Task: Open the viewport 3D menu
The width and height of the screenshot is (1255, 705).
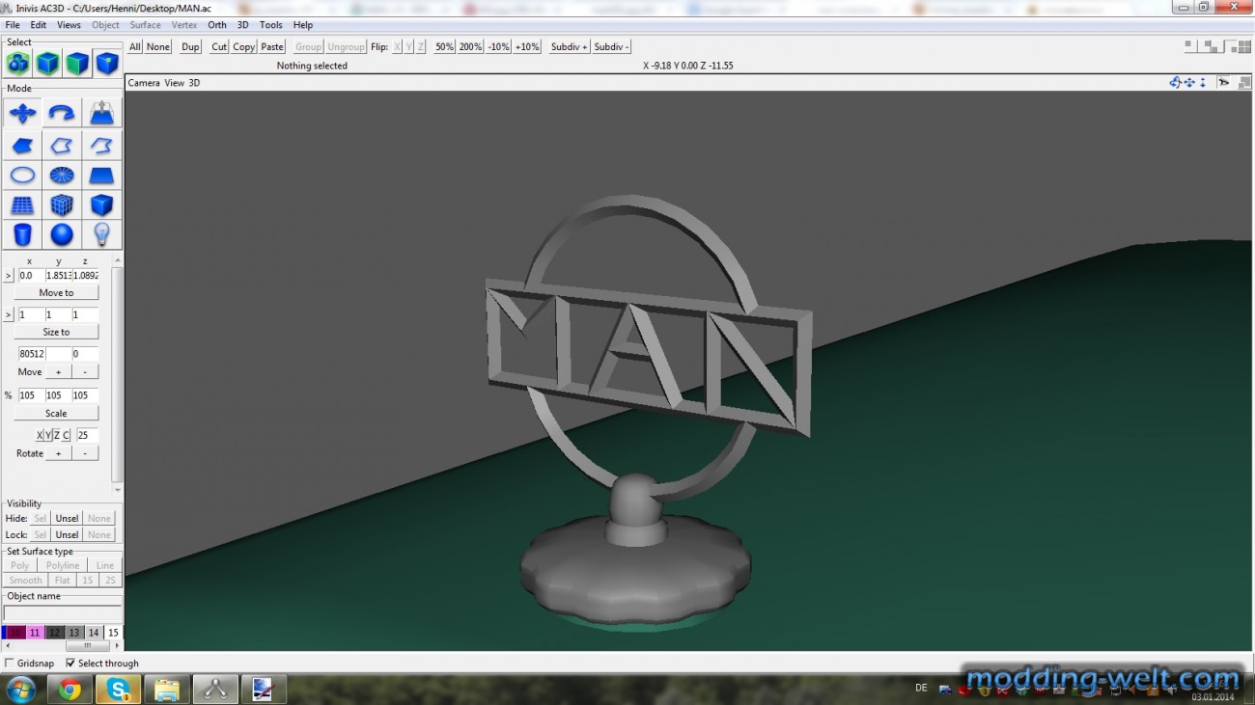Action: [x=194, y=83]
